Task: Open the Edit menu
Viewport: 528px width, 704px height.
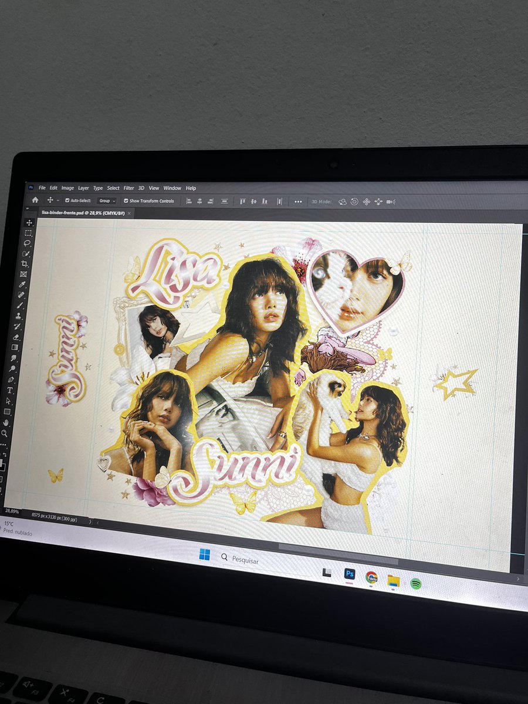Action: pos(53,188)
